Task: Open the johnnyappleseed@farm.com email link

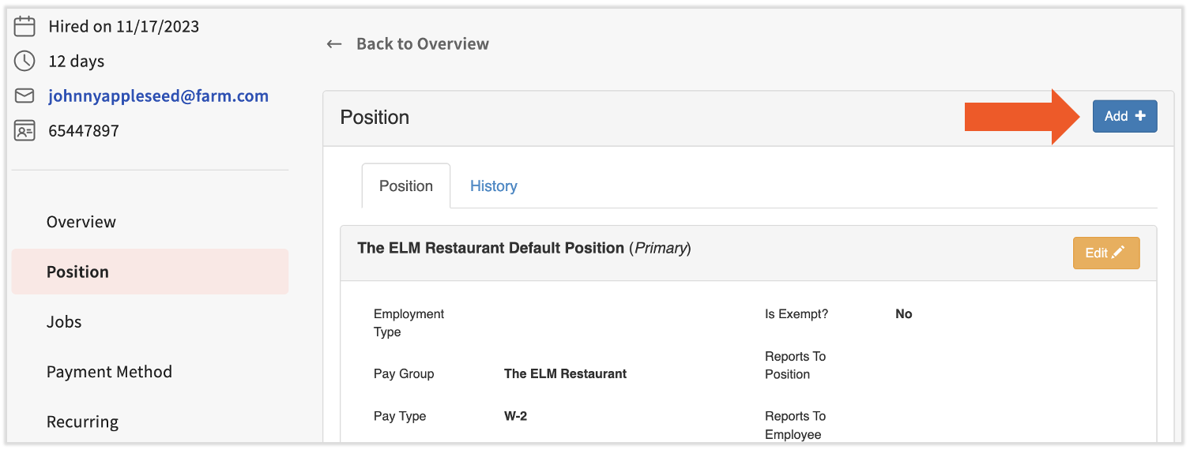Action: 158,96
